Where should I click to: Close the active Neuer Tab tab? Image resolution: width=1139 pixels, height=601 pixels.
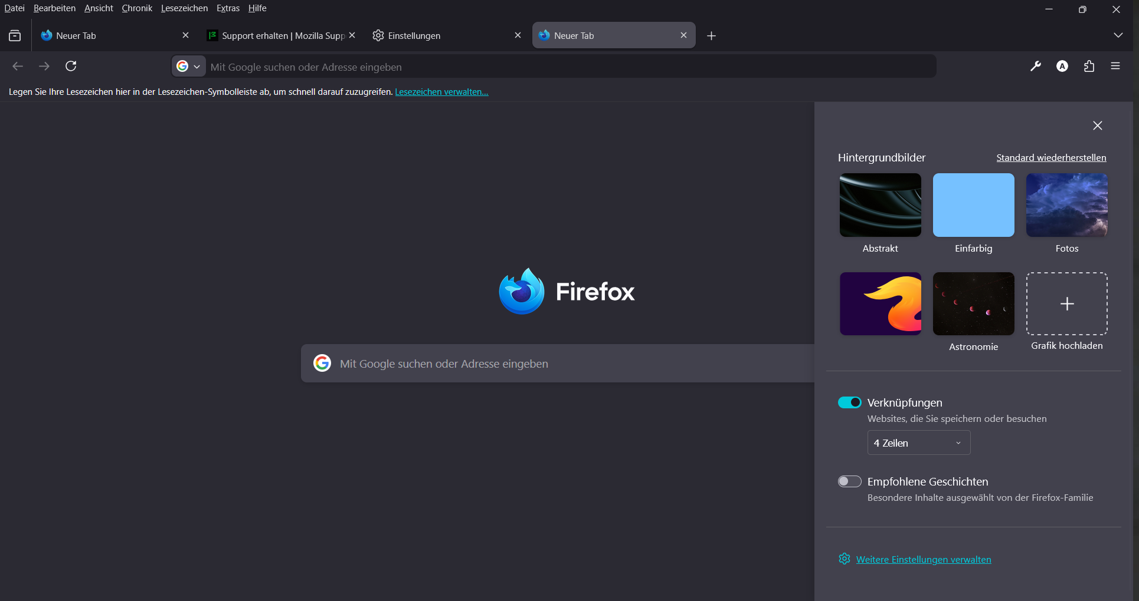pyautogui.click(x=683, y=35)
